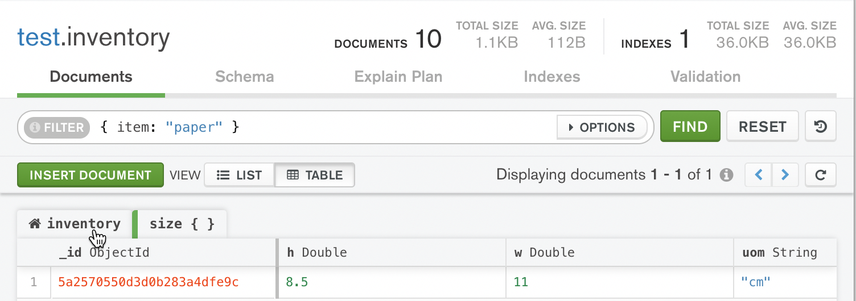Open the Validation tab

coord(705,77)
